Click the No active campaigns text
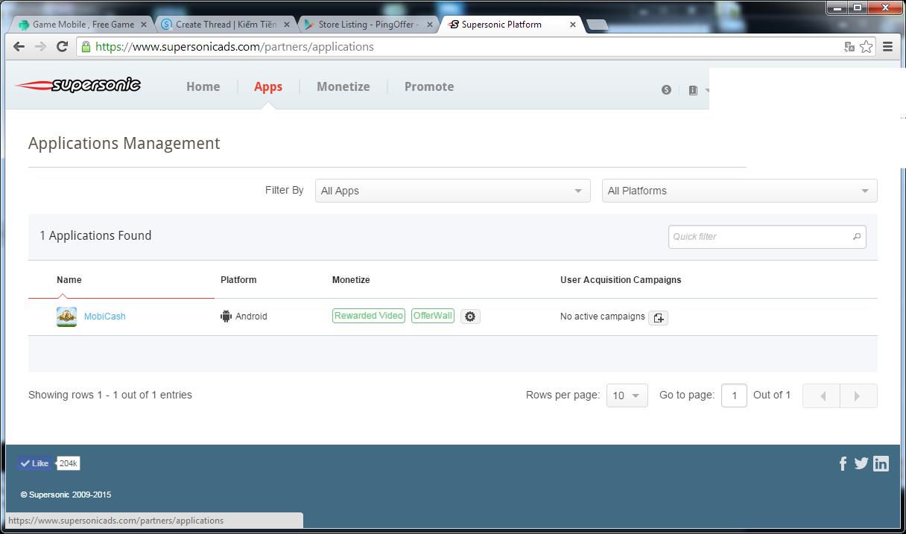This screenshot has width=906, height=534. click(603, 317)
